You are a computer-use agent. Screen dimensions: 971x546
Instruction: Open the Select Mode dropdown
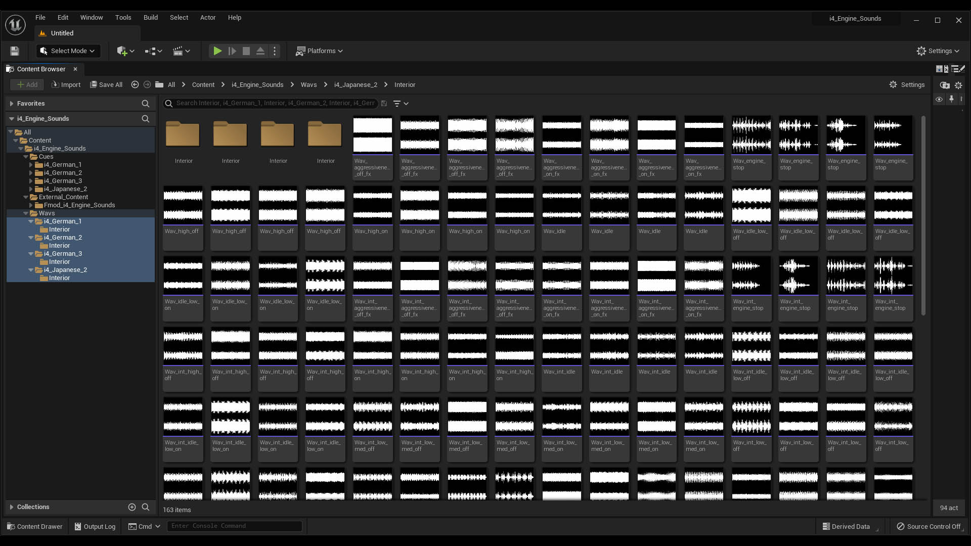click(x=68, y=51)
